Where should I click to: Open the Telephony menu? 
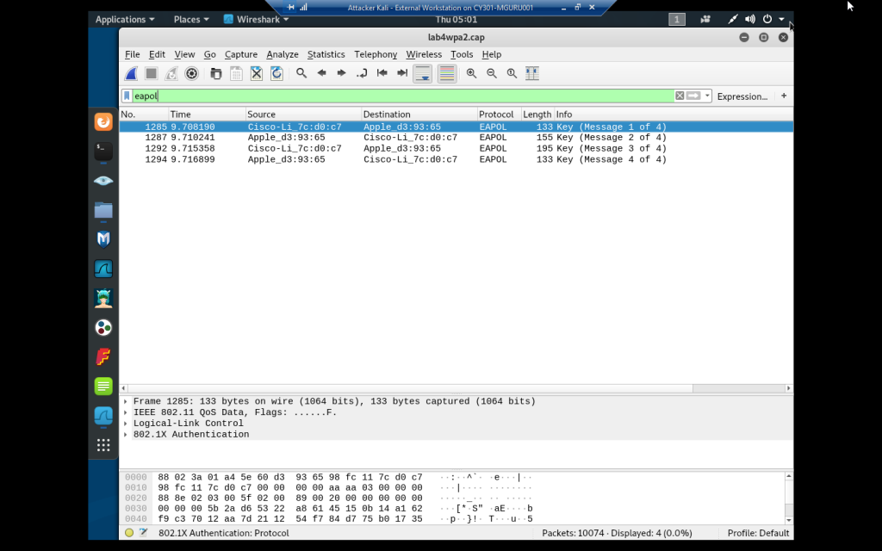click(x=376, y=54)
